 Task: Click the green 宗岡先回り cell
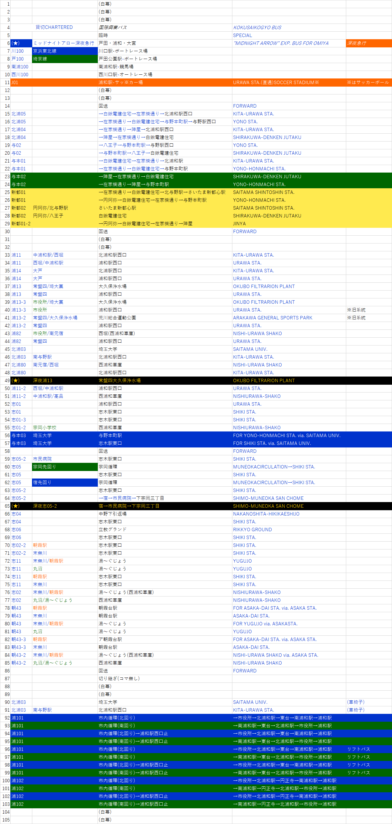(65, 467)
